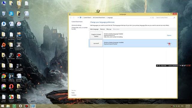Open Opera from the taskbar
192x108 pixels.
(x=20, y=106)
